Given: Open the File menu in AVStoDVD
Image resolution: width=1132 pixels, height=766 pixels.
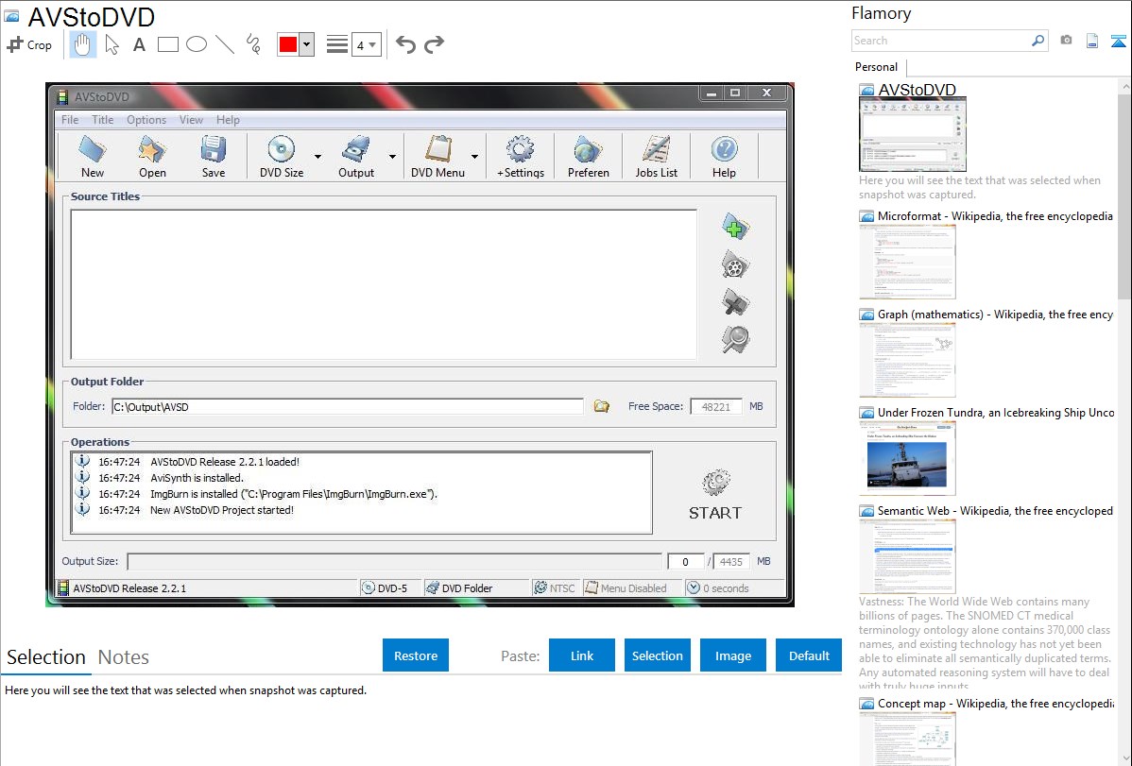Looking at the screenshot, I should pos(70,120).
